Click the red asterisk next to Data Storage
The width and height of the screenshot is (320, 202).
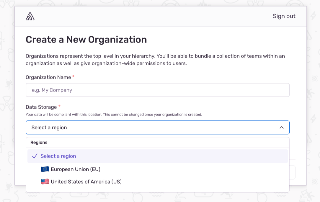click(x=59, y=106)
